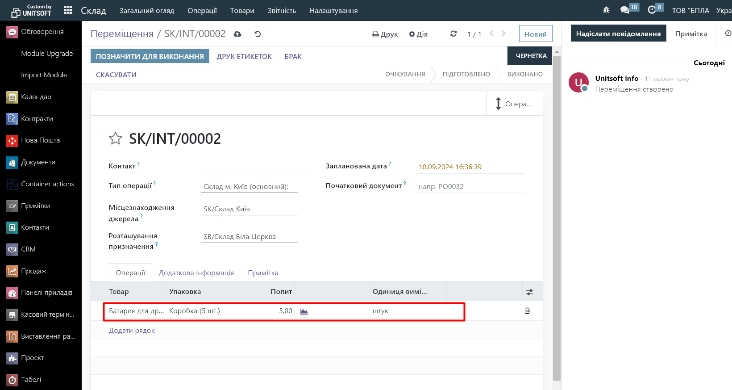The image size is (732, 390).
Task: Mark SK/INT/00002 as favorite with star
Action: [115, 138]
